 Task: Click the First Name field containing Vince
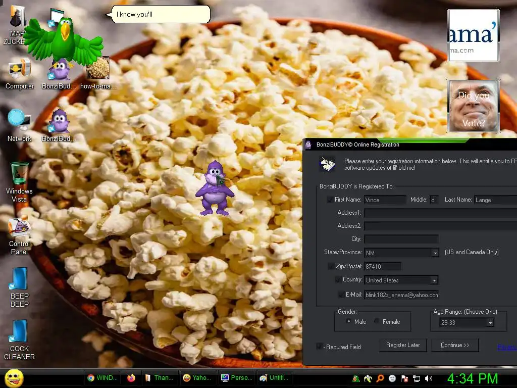click(x=385, y=200)
